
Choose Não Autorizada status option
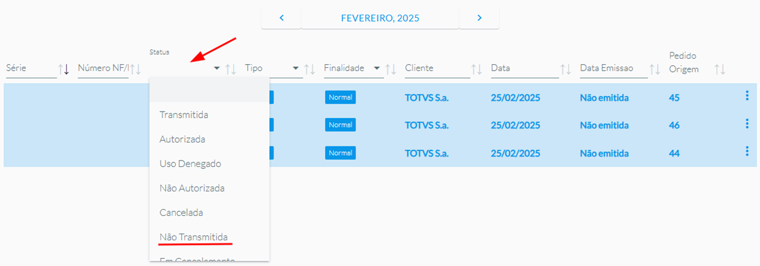point(209,188)
